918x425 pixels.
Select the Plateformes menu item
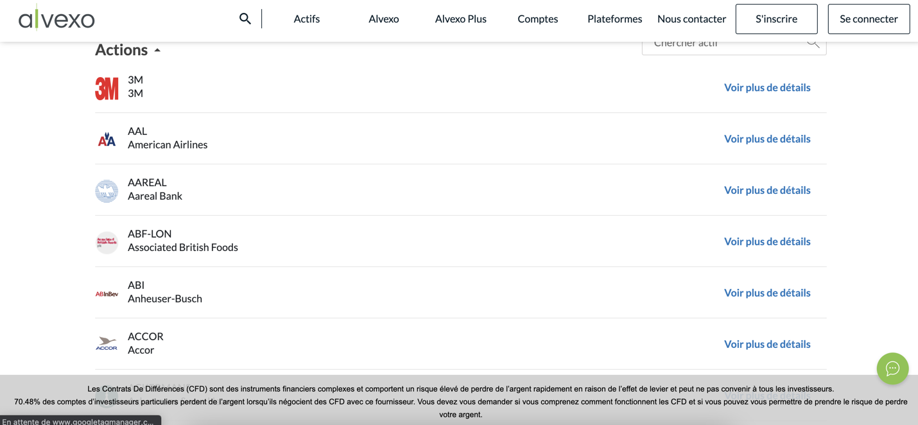614,19
